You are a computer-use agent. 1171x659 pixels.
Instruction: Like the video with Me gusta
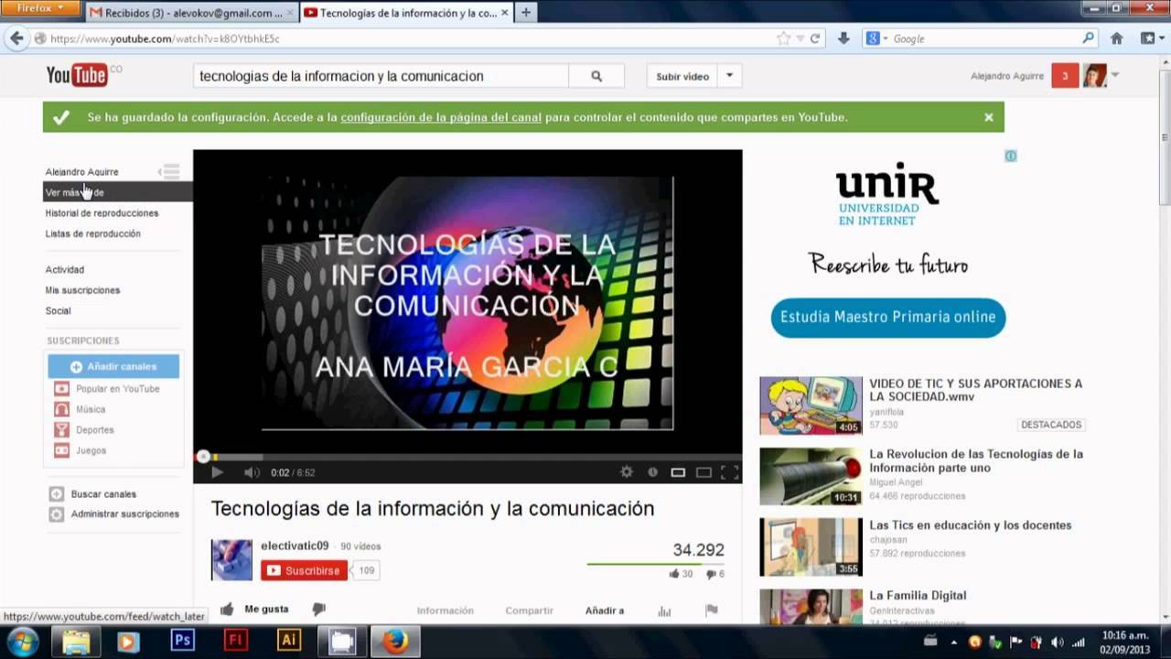click(x=254, y=610)
